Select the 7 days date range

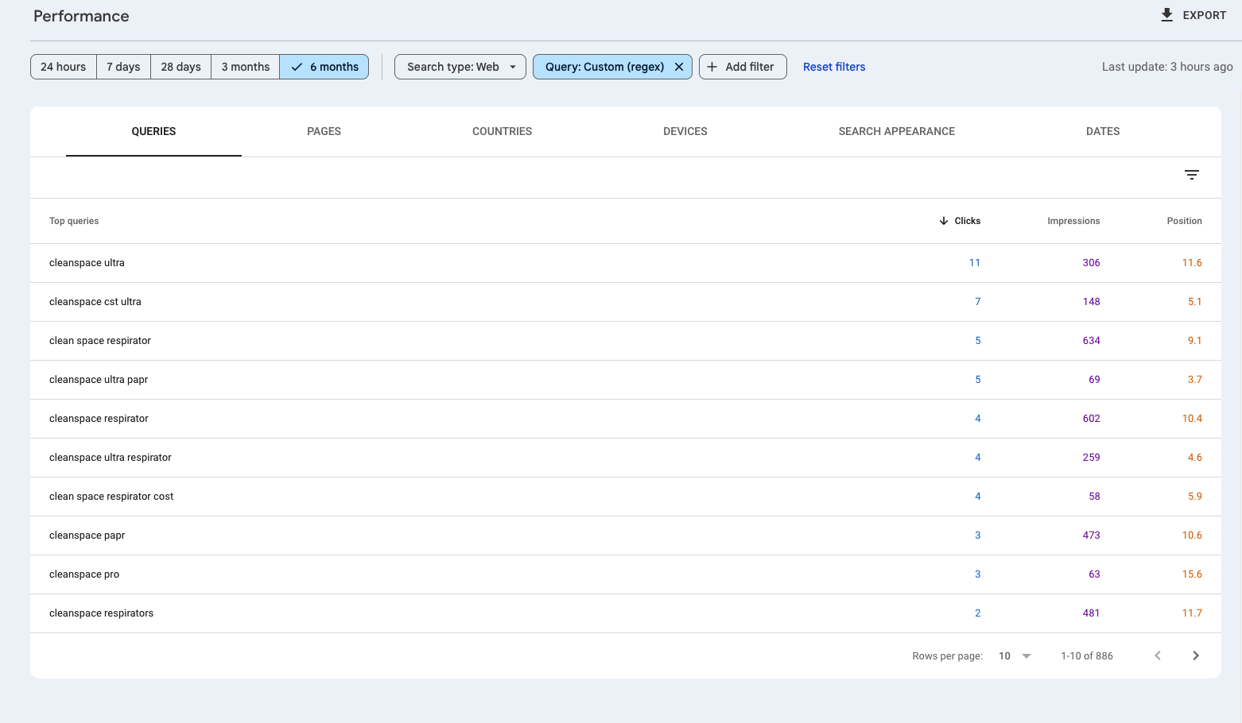pos(123,67)
